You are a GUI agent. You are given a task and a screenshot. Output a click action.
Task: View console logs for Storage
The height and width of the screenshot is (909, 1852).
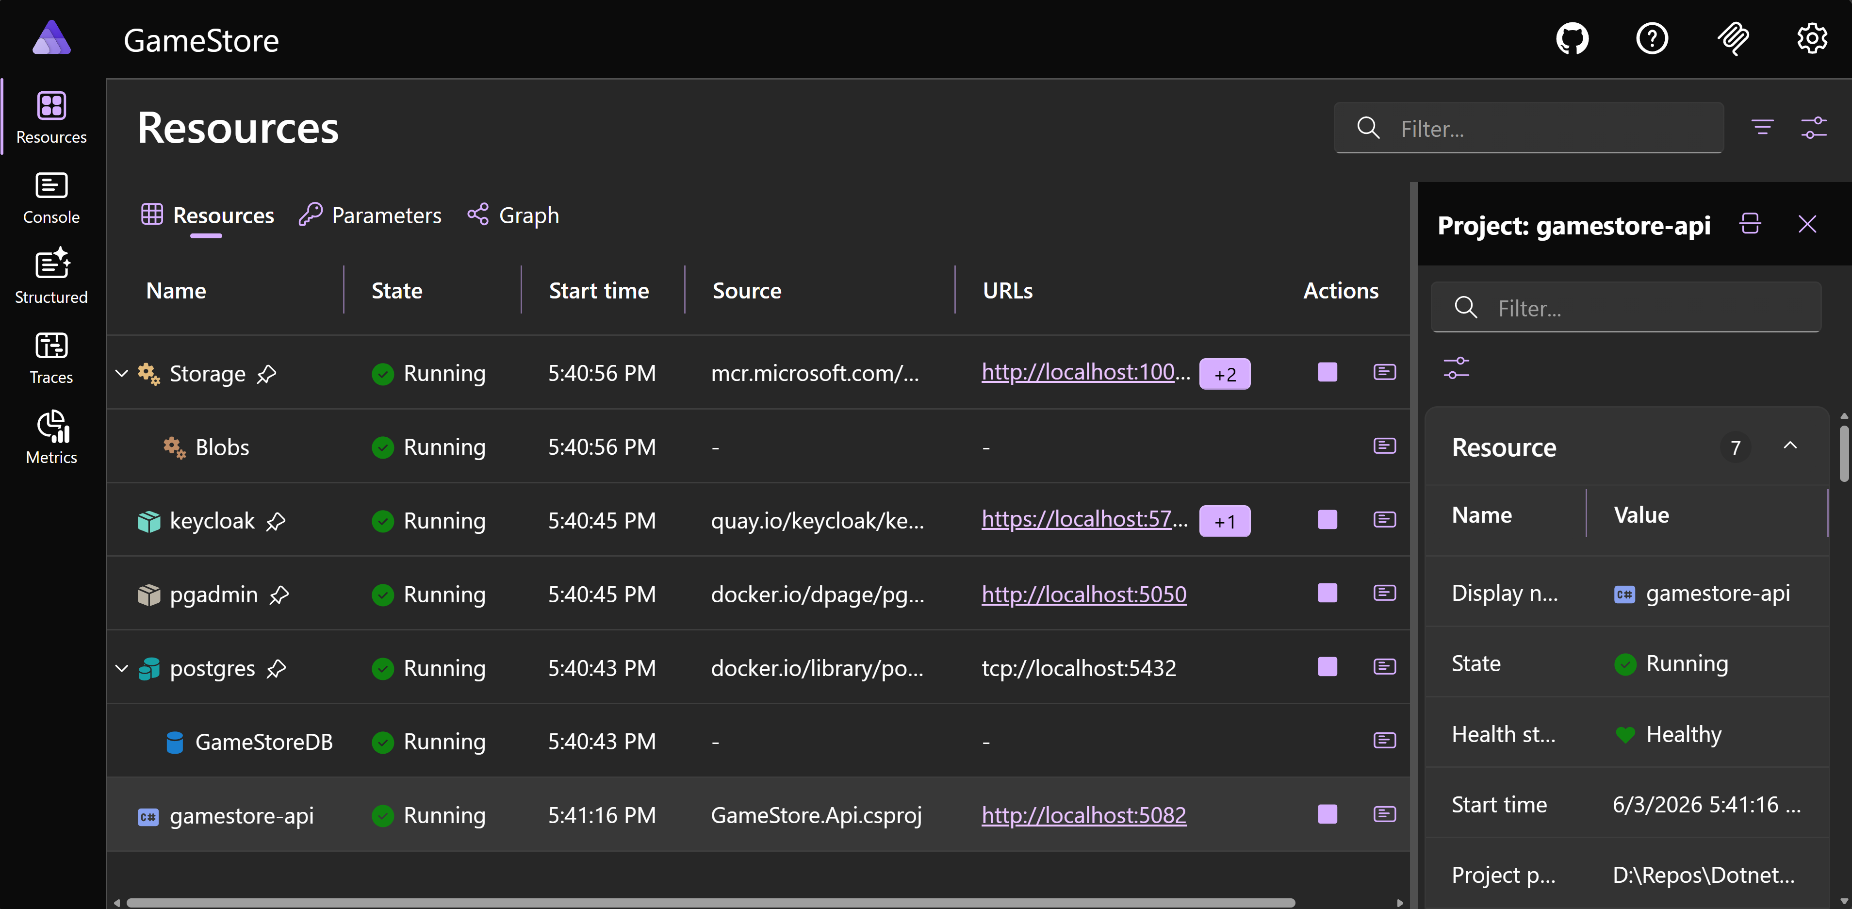pos(1385,373)
